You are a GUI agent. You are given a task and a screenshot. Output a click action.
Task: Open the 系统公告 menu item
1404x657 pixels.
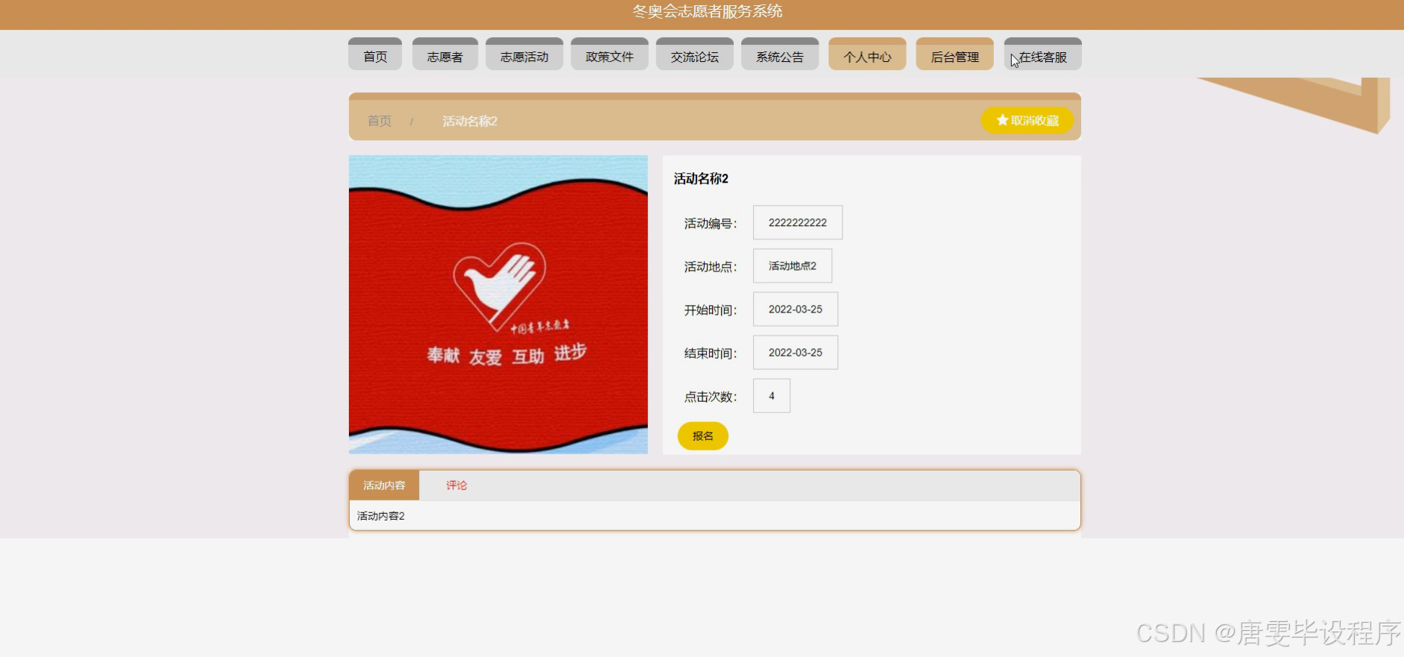point(780,54)
